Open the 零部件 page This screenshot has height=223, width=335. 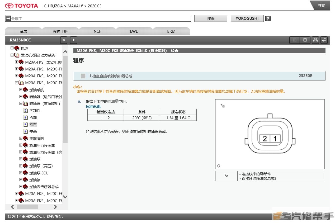pos(35,111)
